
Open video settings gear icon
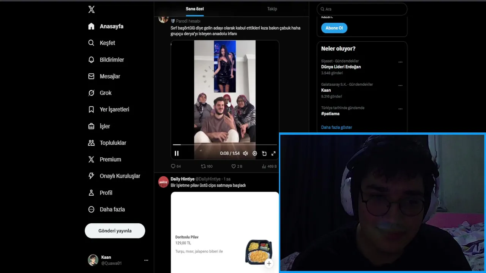click(255, 153)
